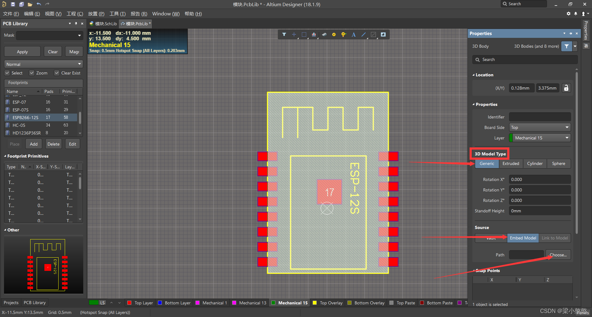Collapse the Footprint Primitives section

click(x=5, y=156)
